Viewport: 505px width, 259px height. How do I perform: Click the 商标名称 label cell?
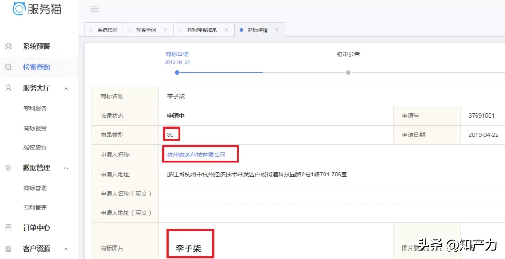pos(125,97)
